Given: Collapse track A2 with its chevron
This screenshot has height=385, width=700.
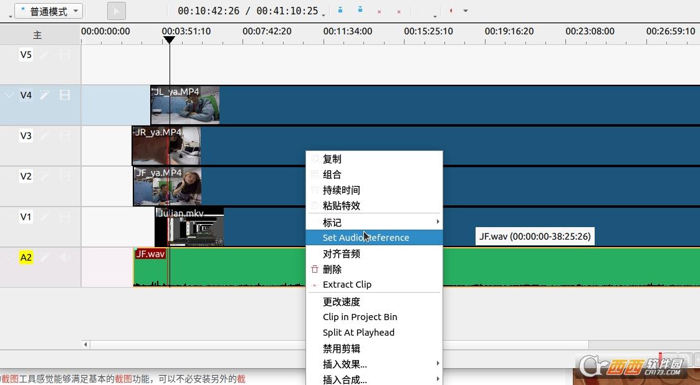Looking at the screenshot, I should (x=9, y=257).
